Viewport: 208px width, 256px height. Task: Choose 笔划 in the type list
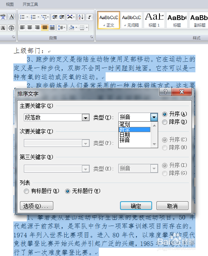(134, 124)
